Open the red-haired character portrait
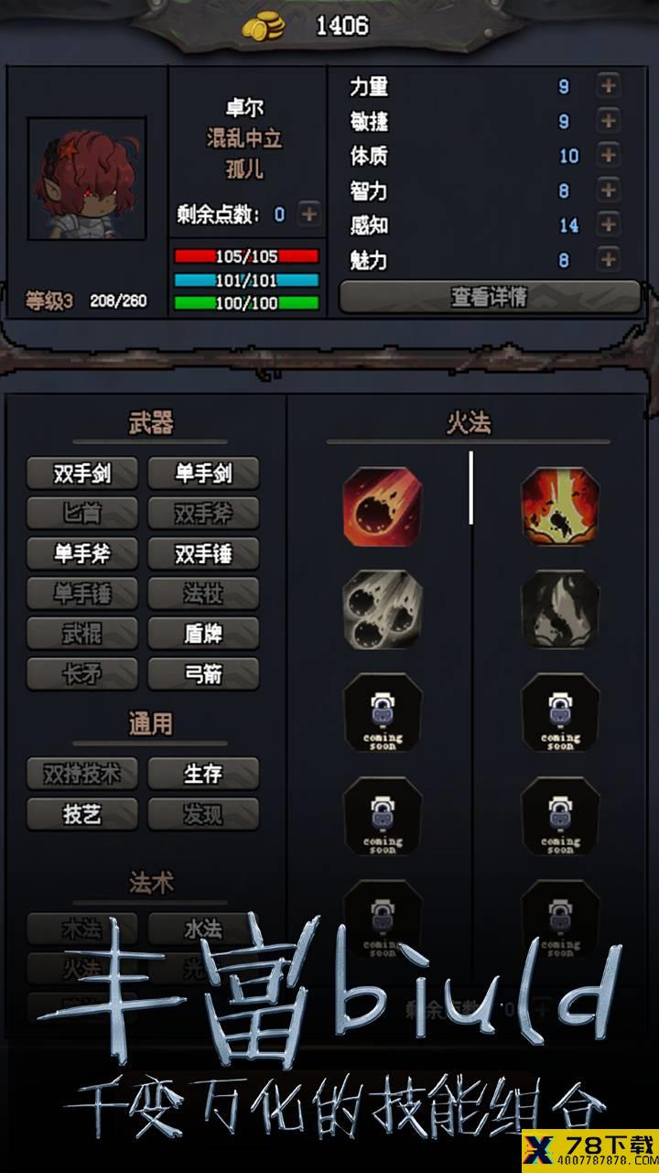The height and width of the screenshot is (1173, 659). [x=87, y=179]
